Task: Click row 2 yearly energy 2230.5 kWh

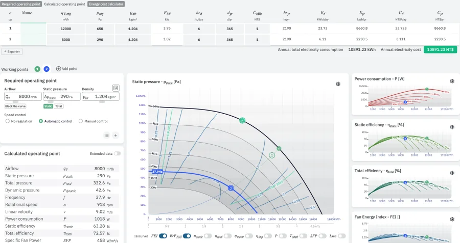Action: pos(362,39)
